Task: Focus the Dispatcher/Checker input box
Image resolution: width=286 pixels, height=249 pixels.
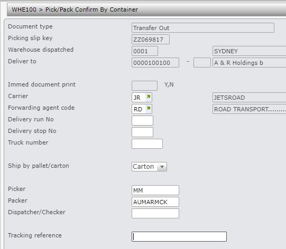Action: (x=155, y=213)
